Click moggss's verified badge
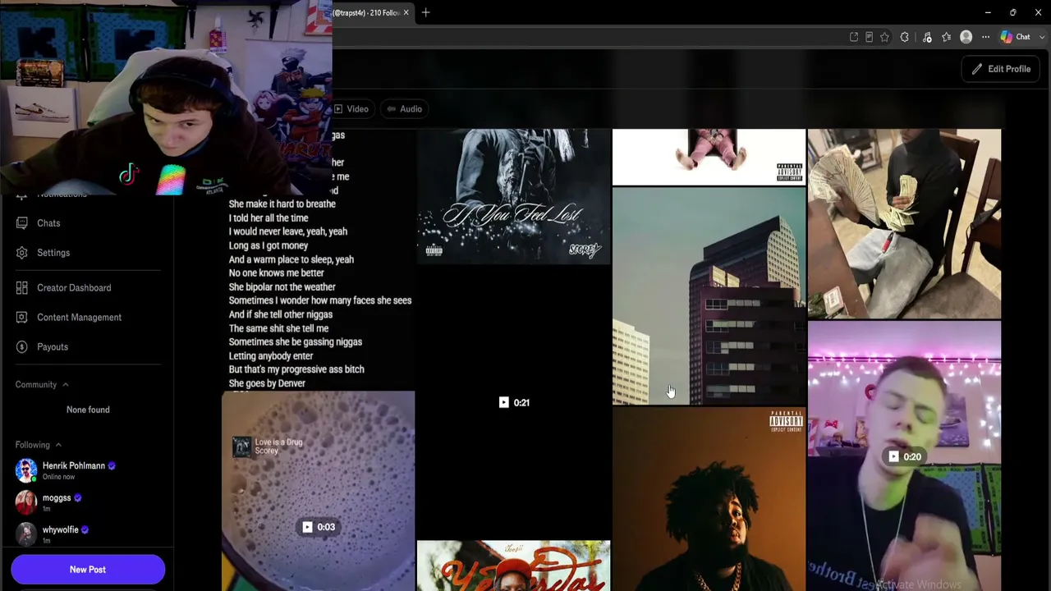 pyautogui.click(x=78, y=498)
